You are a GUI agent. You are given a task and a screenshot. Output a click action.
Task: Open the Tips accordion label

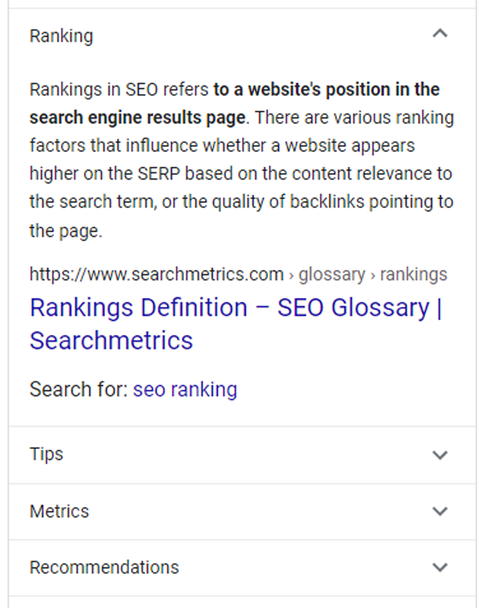46,454
